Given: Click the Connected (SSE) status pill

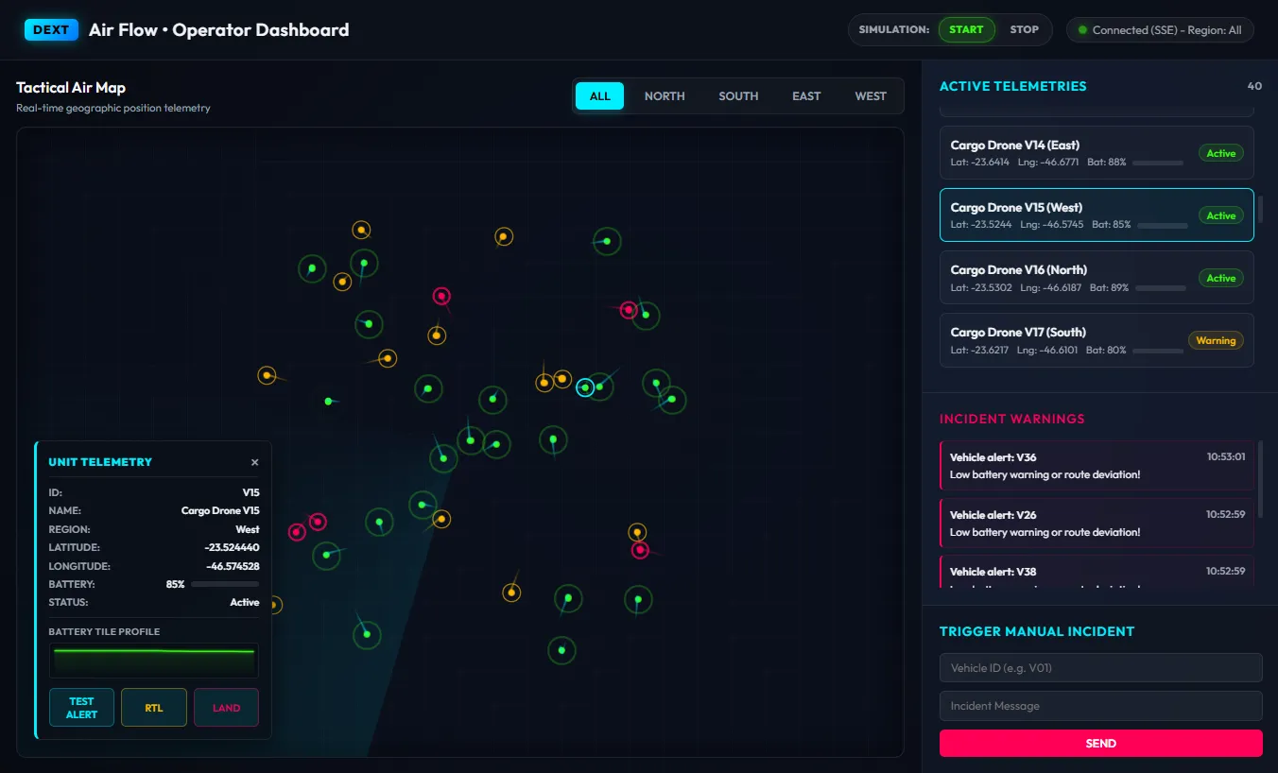Looking at the screenshot, I should tap(1160, 30).
